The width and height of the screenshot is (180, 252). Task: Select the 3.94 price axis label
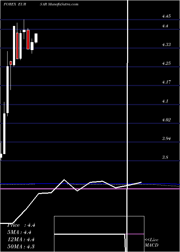166,138
